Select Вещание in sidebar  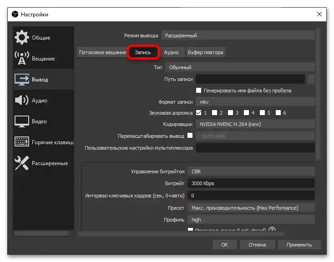coord(44,58)
